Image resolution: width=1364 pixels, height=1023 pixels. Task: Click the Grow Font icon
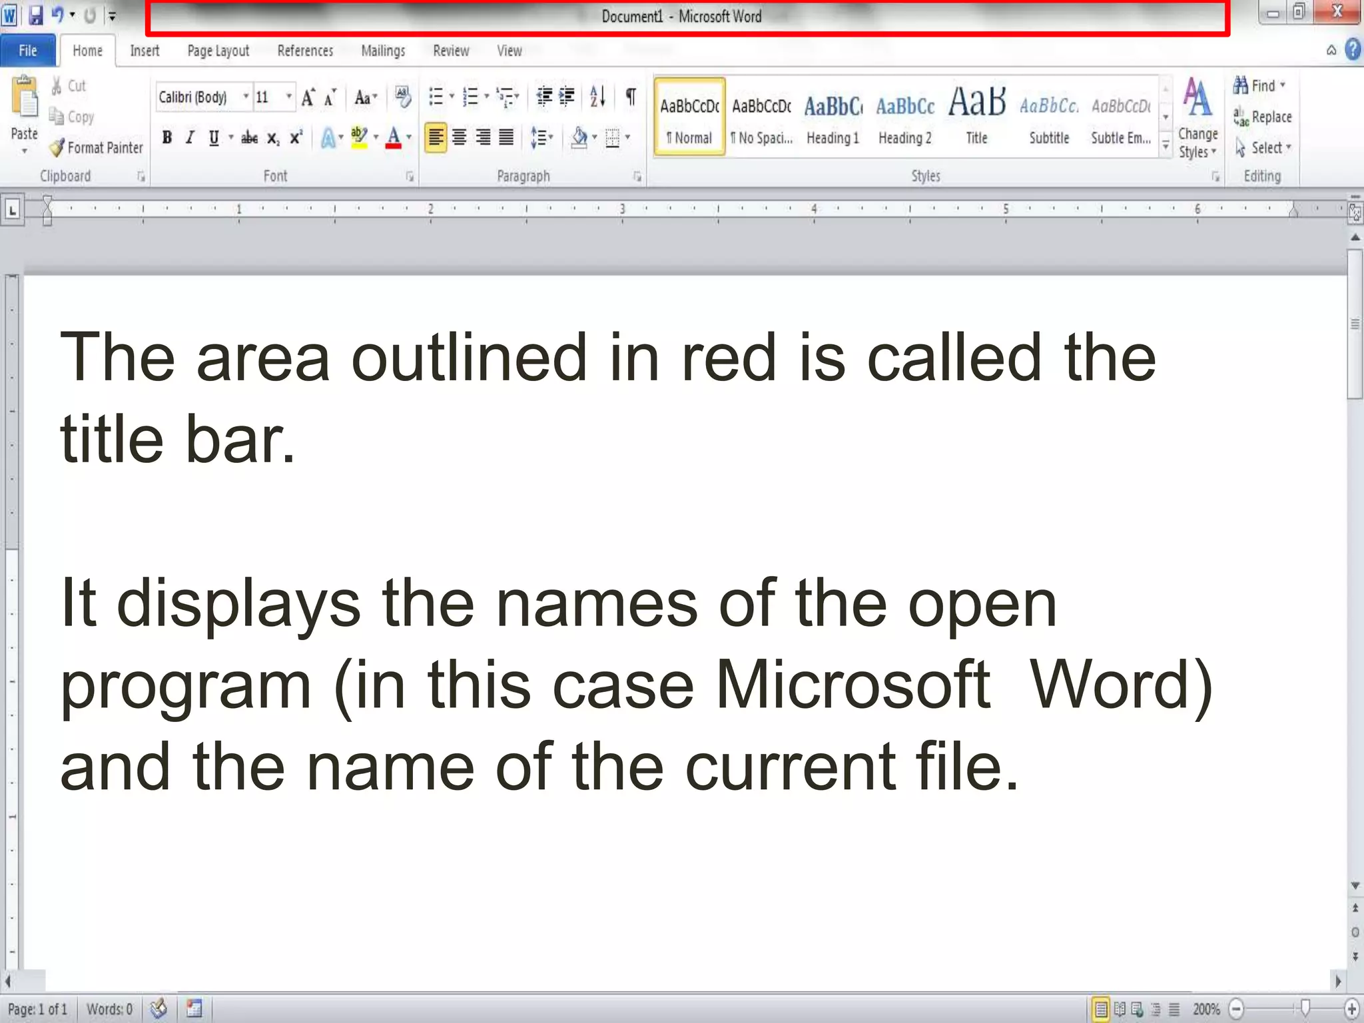click(308, 98)
